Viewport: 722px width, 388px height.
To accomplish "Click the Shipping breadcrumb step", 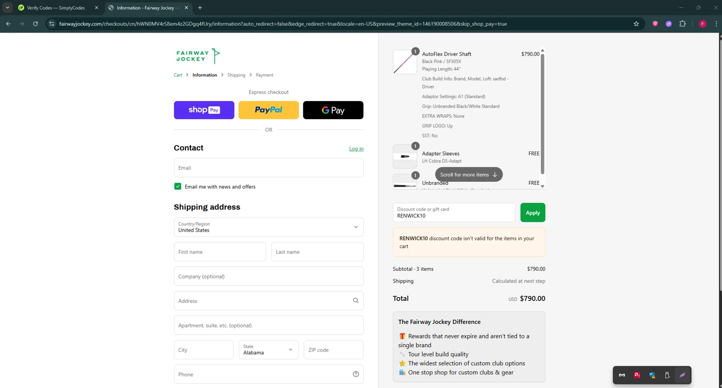I will click(236, 75).
